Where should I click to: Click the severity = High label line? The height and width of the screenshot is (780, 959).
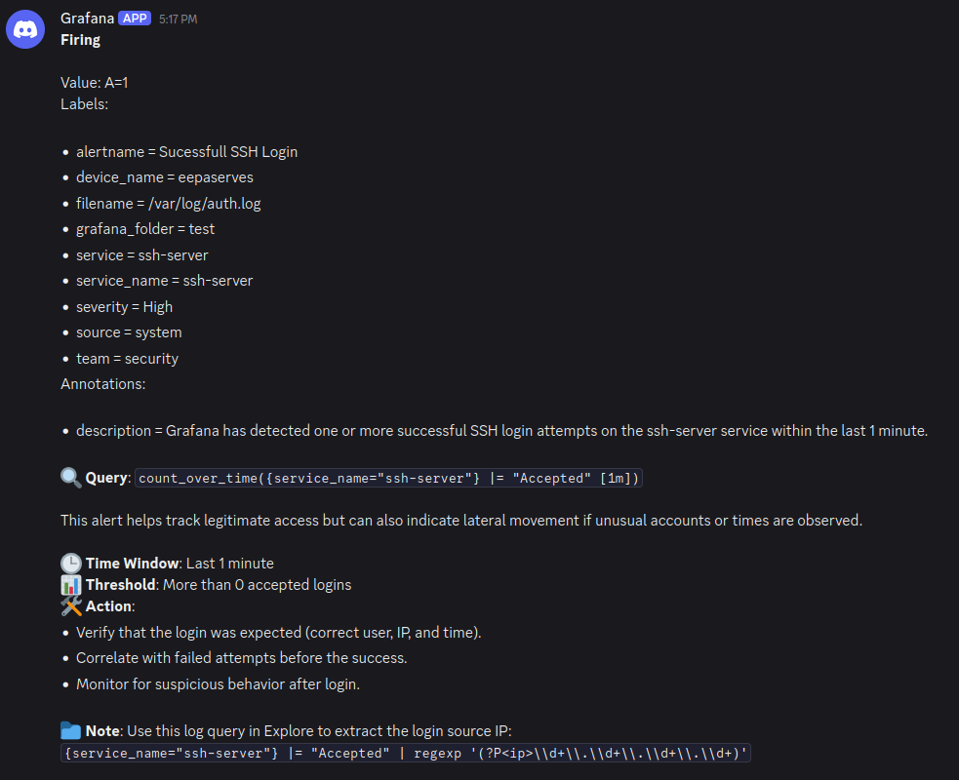coord(124,307)
